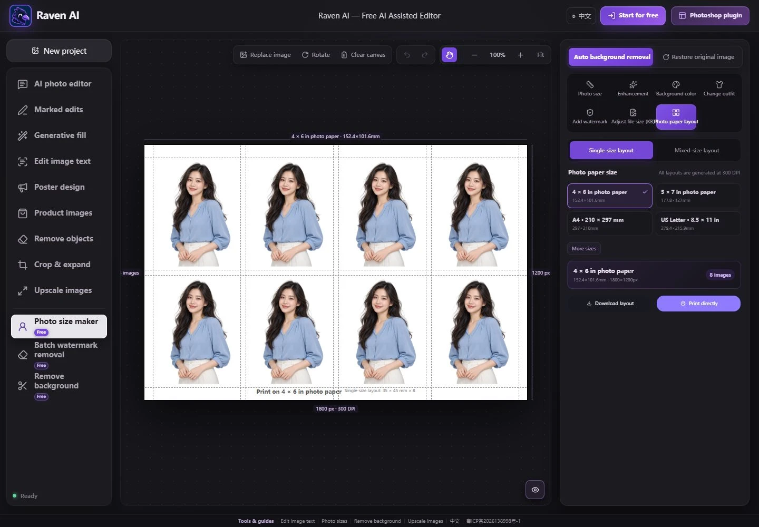Zoom in with the plus button
Screen dimensions: 759x527
click(x=520, y=55)
